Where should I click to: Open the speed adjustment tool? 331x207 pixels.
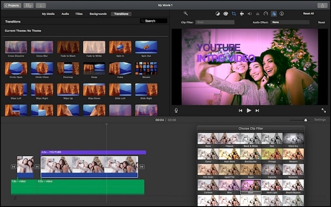(266, 14)
